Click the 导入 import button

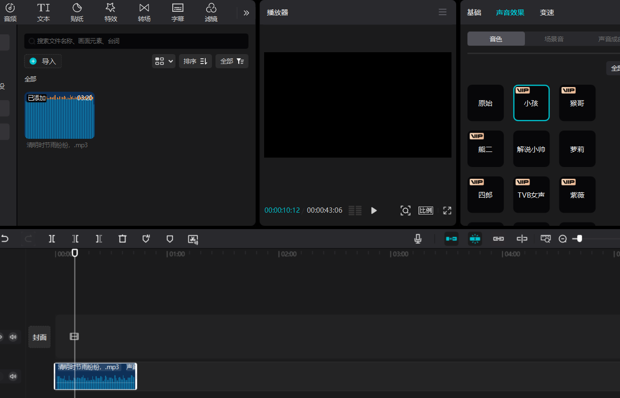click(x=42, y=61)
